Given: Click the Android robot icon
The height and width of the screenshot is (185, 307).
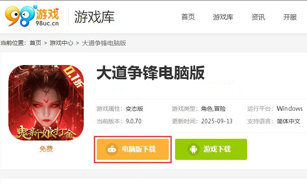Looking at the screenshot, I should pos(193,149).
